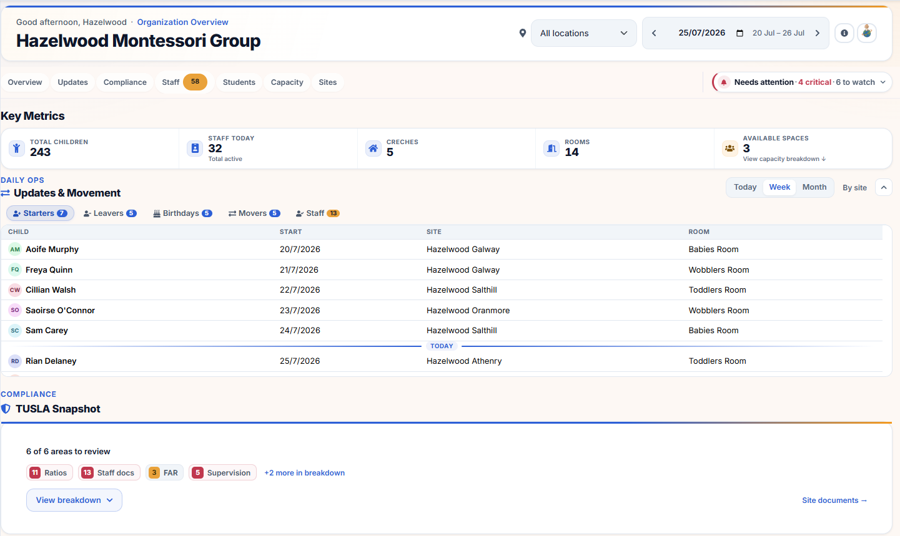The height and width of the screenshot is (536, 900).
Task: Click the Supervision 5 chip
Action: tap(223, 473)
